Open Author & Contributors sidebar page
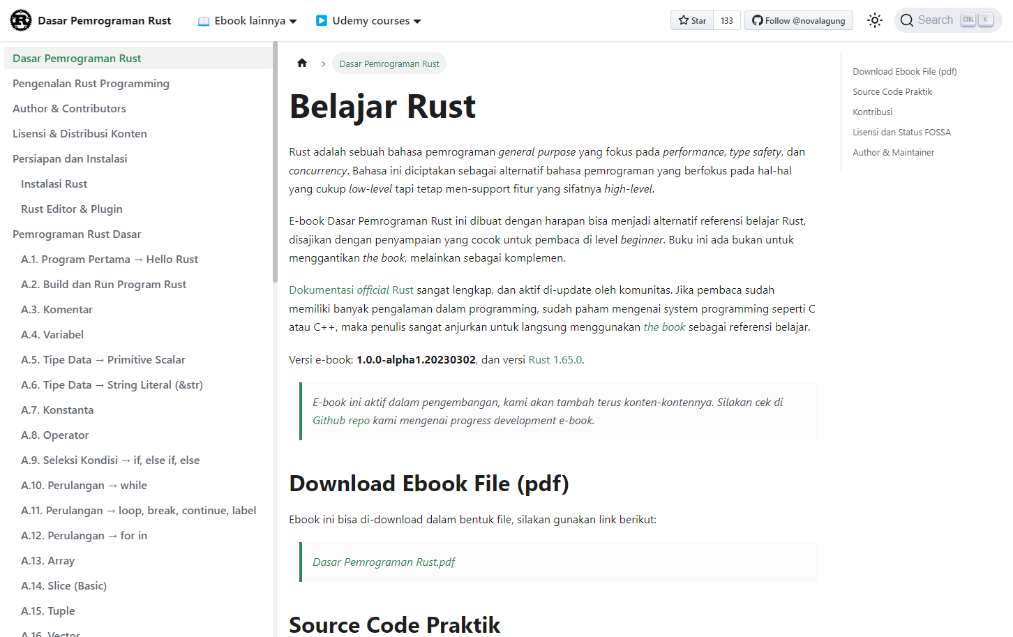 point(138,109)
